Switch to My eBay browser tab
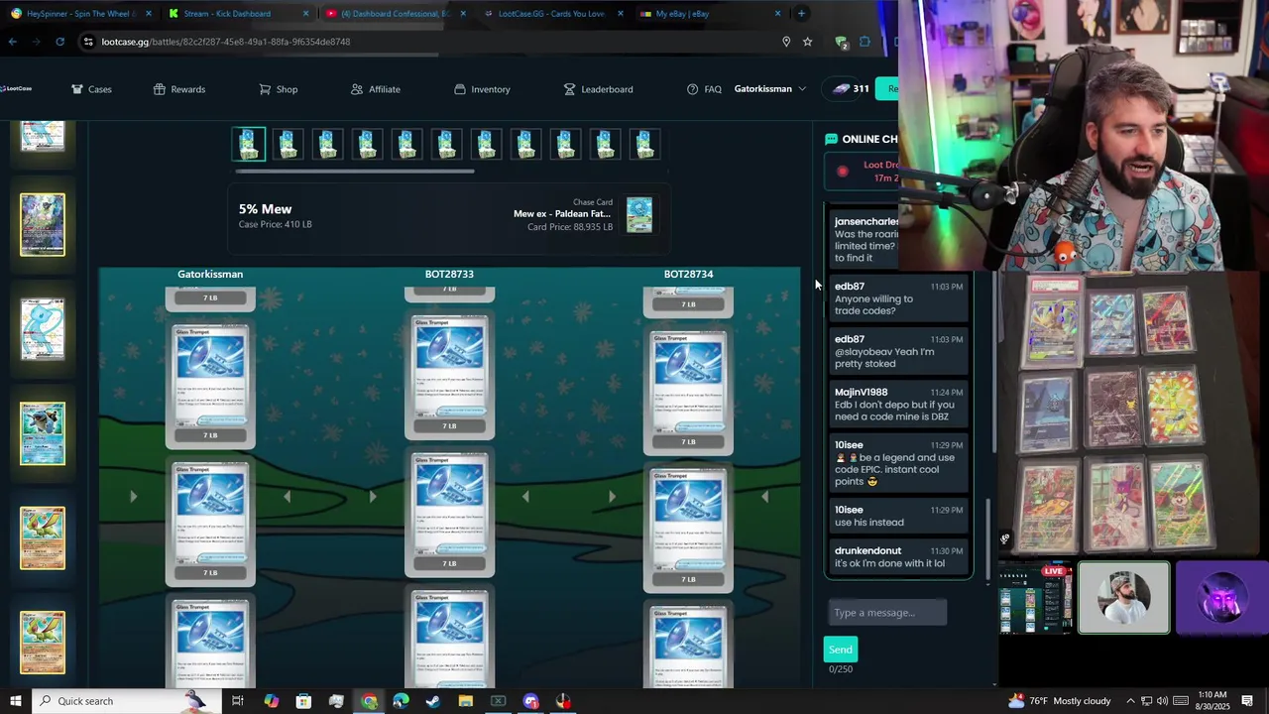The image size is (1269, 714). pyautogui.click(x=710, y=14)
